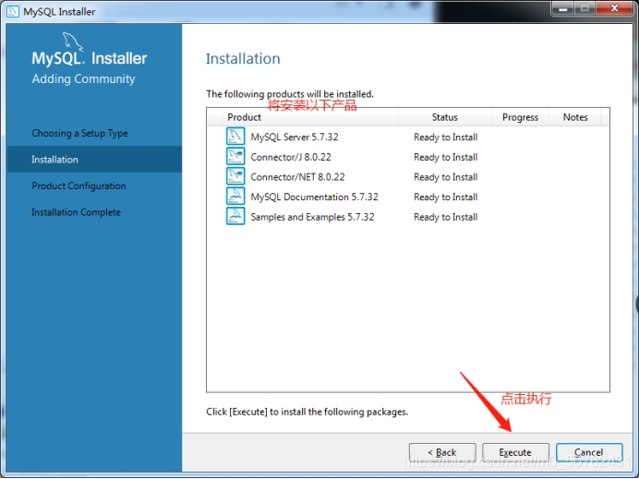The image size is (639, 479).
Task: Select the Samples and Examples 5.7.32 row
Action: 408,217
